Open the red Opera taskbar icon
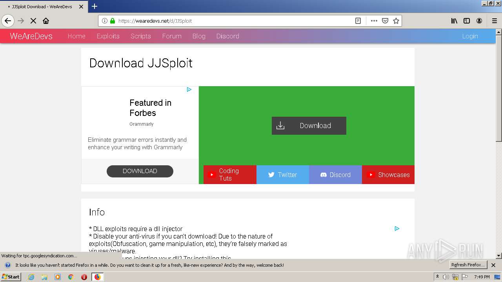Image resolution: width=502 pixels, height=282 pixels. (x=84, y=277)
